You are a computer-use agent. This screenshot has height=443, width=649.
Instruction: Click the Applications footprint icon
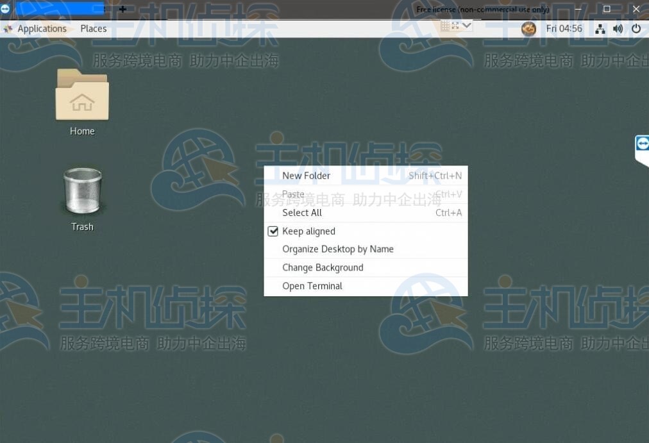click(9, 29)
